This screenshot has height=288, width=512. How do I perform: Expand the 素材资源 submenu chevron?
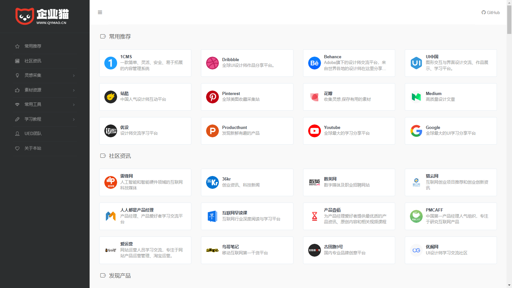pyautogui.click(x=74, y=90)
